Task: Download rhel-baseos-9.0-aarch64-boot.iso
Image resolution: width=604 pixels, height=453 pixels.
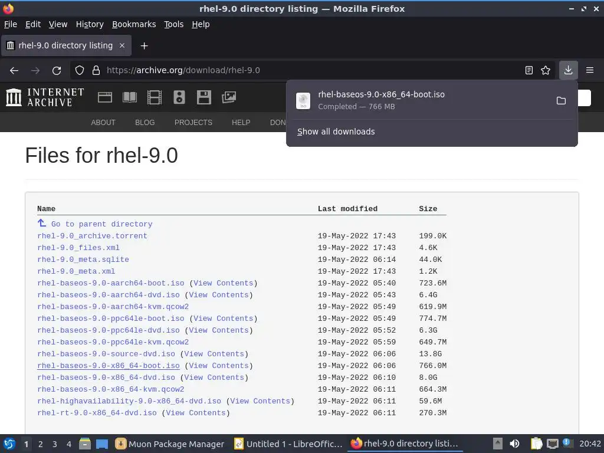Action: 110,283
